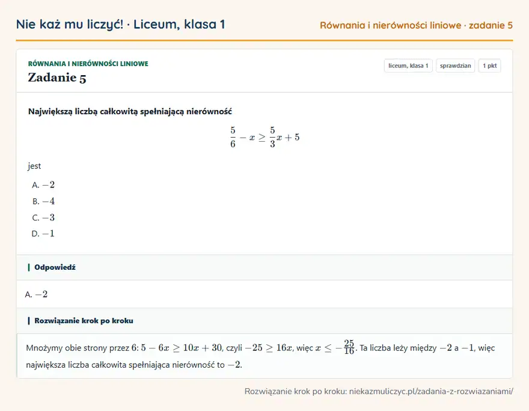Click the inequality formula with fractions

coord(265,137)
